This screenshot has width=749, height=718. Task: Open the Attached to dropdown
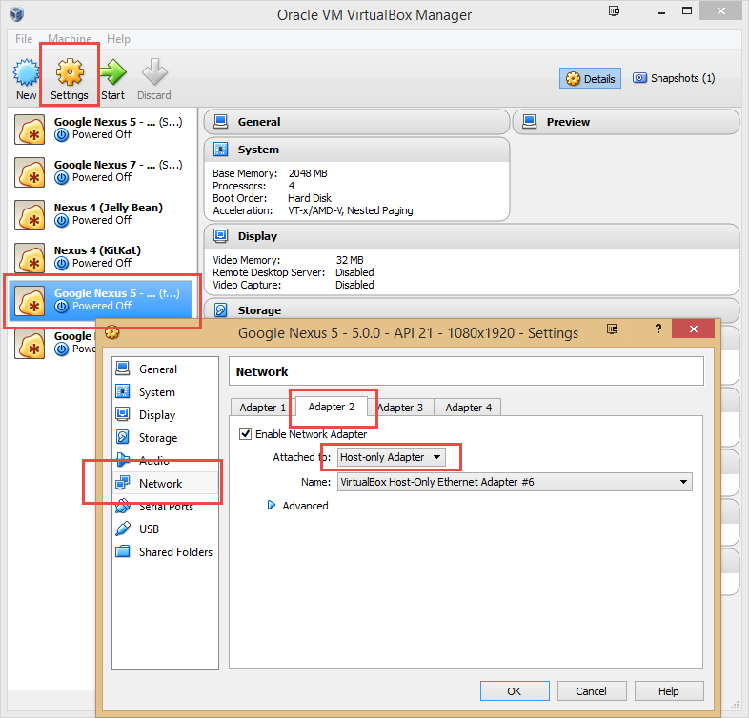(392, 457)
